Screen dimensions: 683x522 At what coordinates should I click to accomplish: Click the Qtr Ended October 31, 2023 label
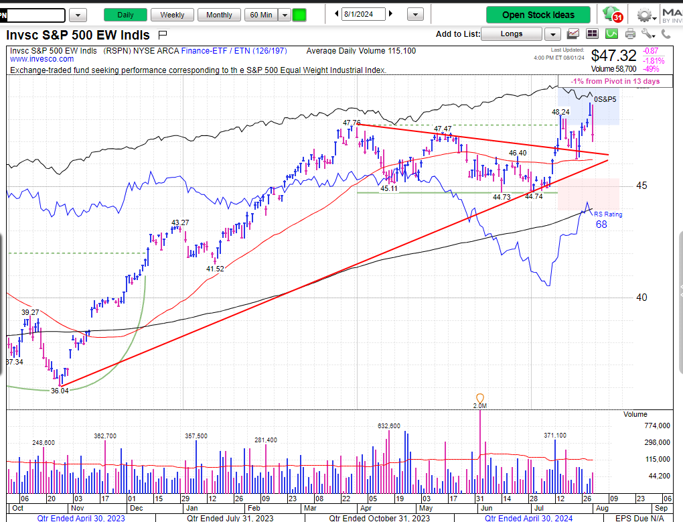(x=380, y=518)
